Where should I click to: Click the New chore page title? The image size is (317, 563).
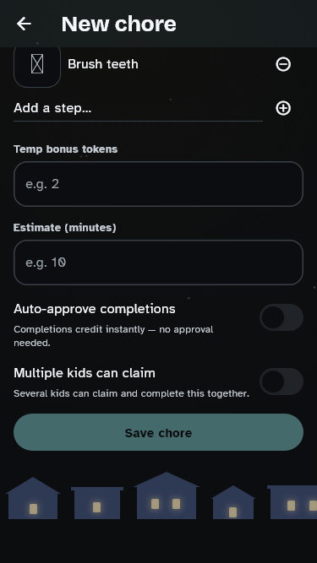click(118, 24)
